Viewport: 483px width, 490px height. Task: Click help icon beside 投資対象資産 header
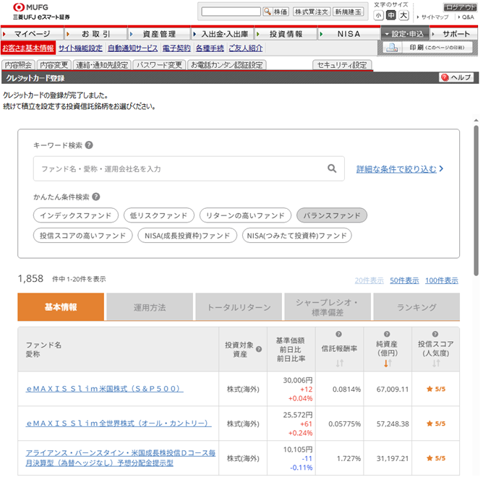(x=259, y=349)
